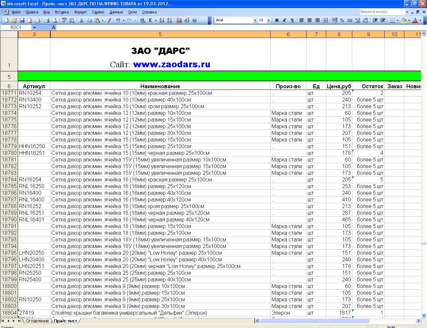The width and height of the screenshot is (427, 328).
Task: Expand the Undo history dropdown arrow
Action: [x=123, y=20]
